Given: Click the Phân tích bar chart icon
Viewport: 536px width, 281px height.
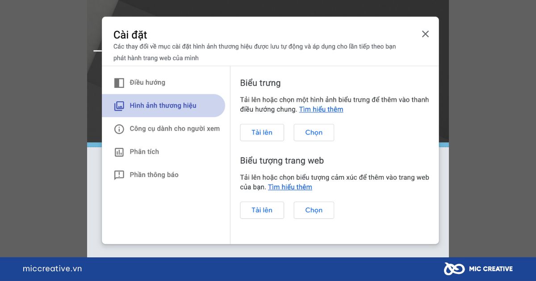Looking at the screenshot, I should coord(119,152).
